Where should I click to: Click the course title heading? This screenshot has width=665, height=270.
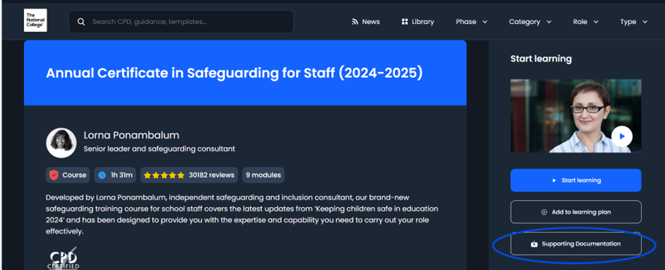pos(234,74)
